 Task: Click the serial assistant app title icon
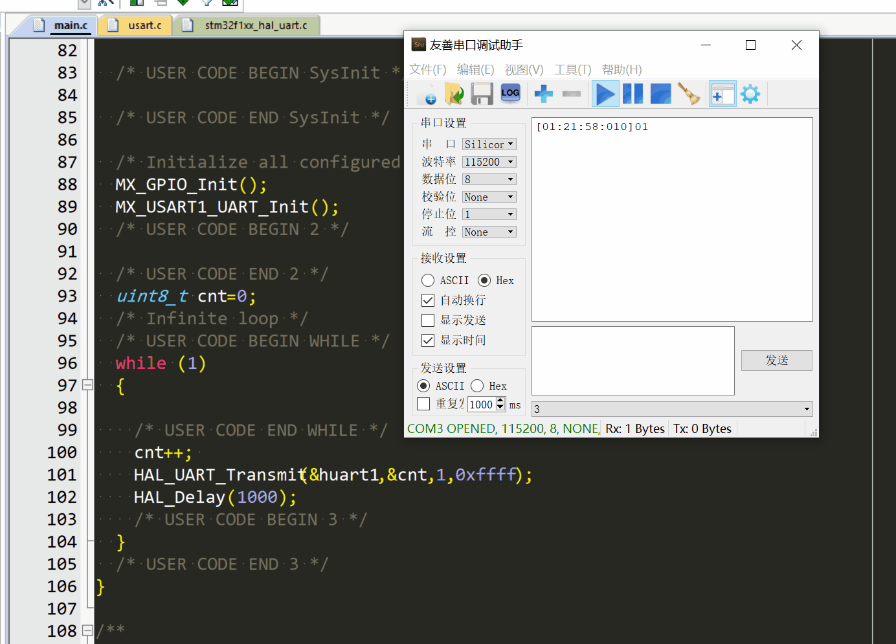click(419, 45)
